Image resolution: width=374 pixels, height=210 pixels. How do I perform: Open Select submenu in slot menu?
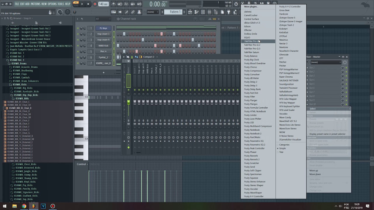[329, 109]
